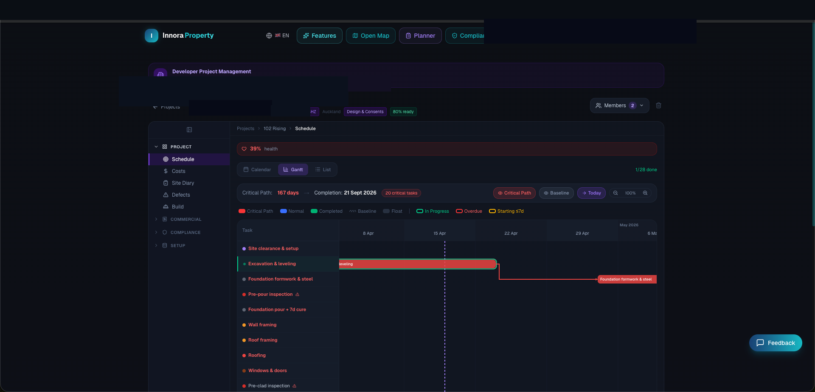Click the Site clearance & setup status dot

[x=244, y=249]
